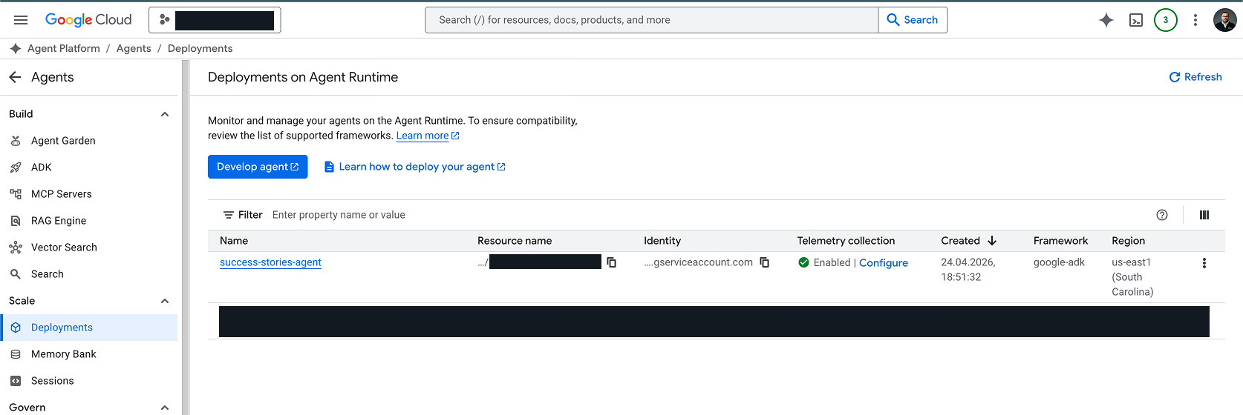
Task: Open the project selector dropdown
Action: click(215, 20)
